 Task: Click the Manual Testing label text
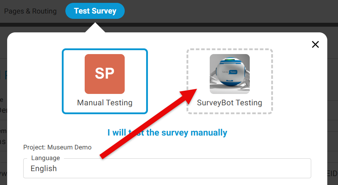click(105, 103)
